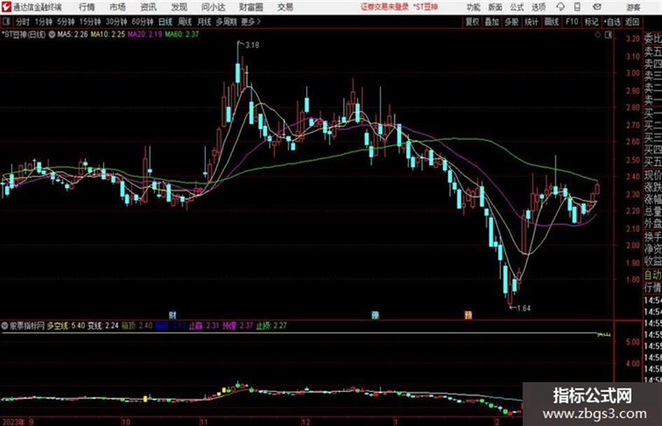Image resolution: width=662 pixels, height=426 pixels.
Task: Click the 叠加 toolbar button
Action: click(x=492, y=22)
